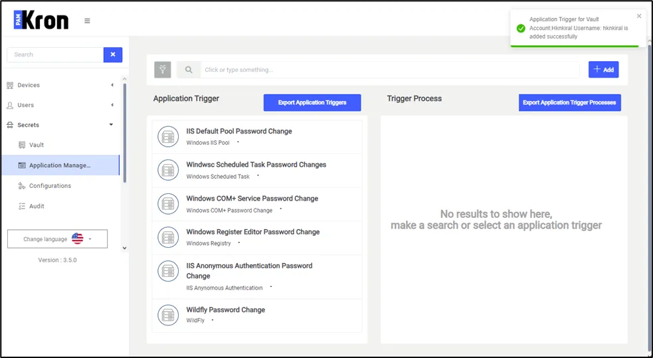Click the magnifier search icon
The height and width of the screenshot is (358, 653).
[x=189, y=70]
